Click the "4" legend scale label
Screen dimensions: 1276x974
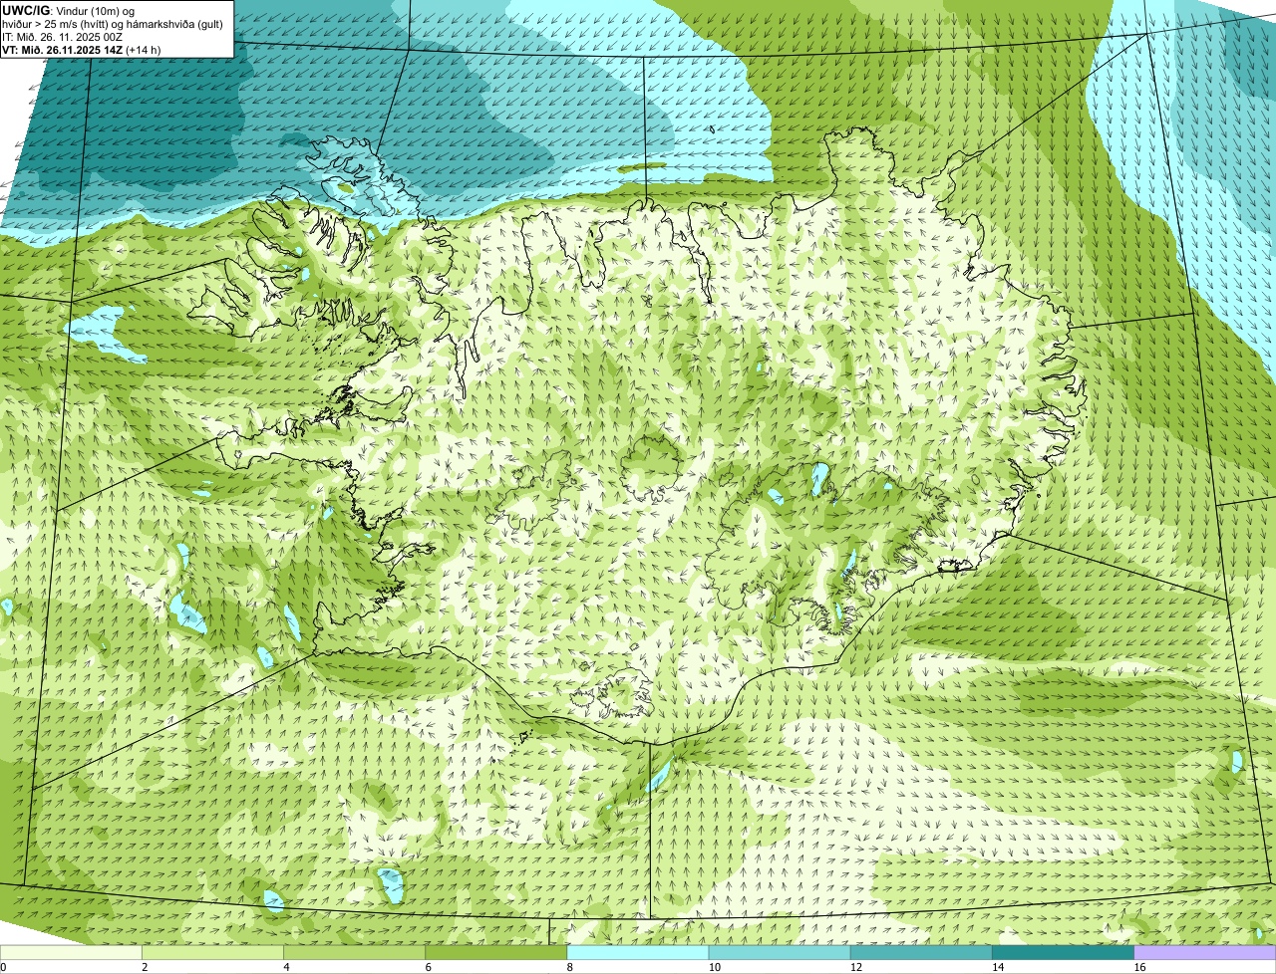(286, 967)
